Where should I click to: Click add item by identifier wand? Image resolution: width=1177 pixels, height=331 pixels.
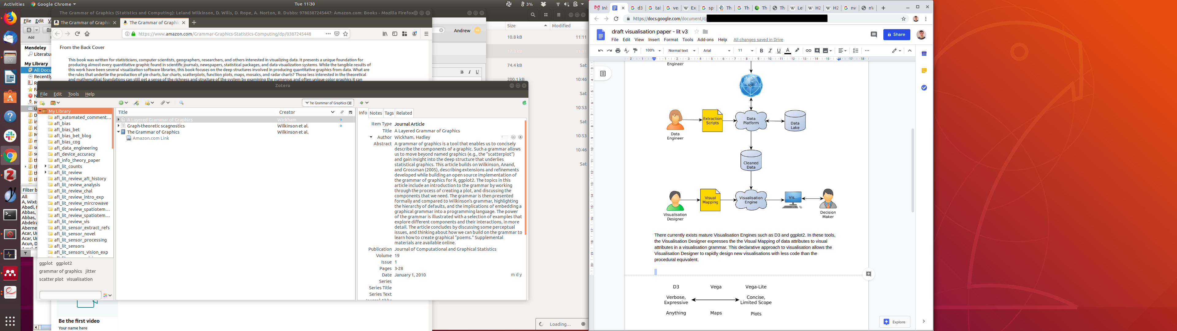coord(136,103)
